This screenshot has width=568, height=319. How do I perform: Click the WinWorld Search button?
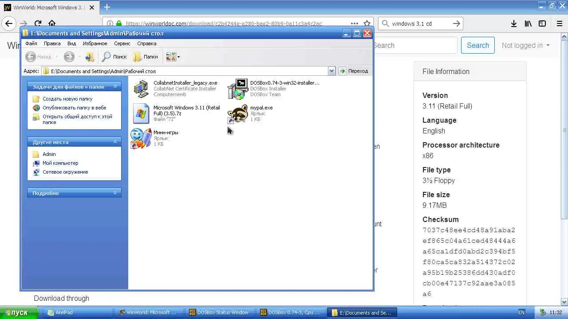[x=478, y=45]
